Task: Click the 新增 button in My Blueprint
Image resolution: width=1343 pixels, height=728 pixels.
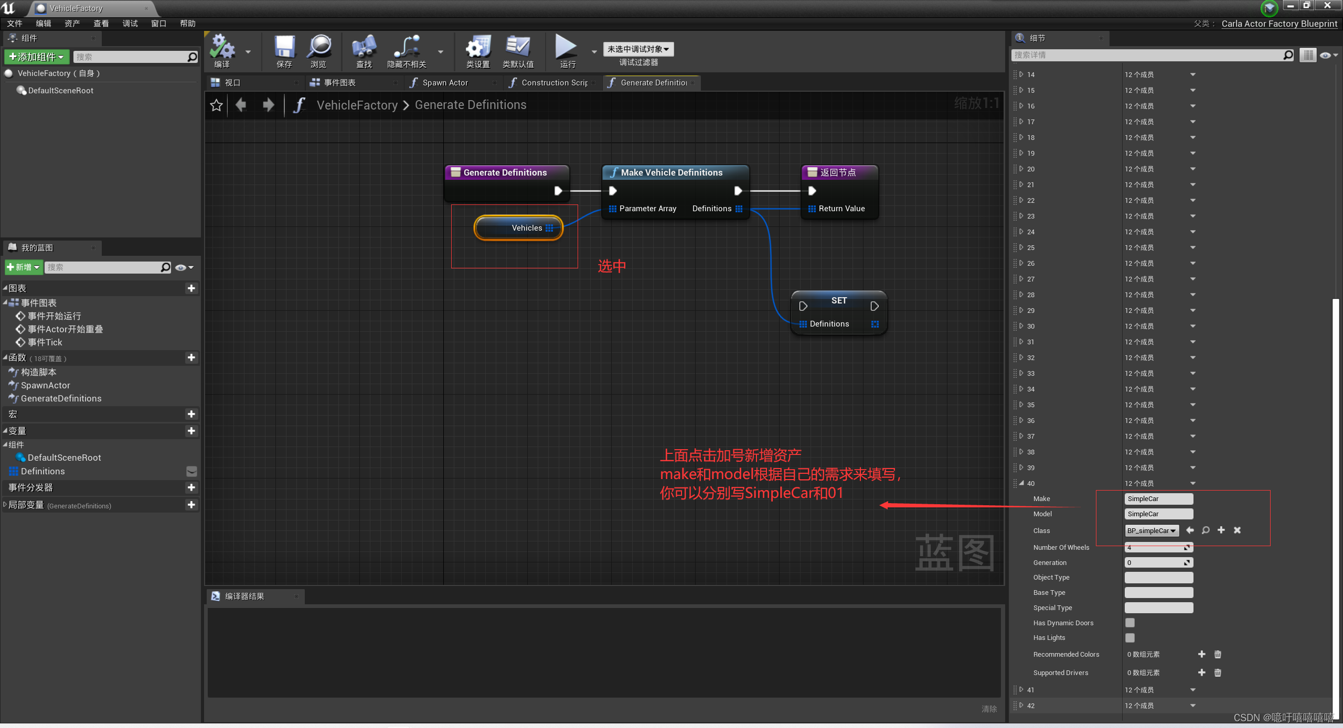Action: (x=24, y=267)
